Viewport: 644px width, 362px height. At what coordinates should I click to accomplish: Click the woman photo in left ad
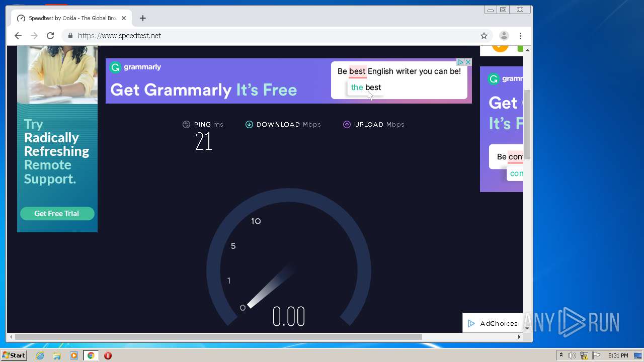tap(57, 74)
